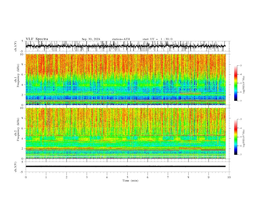This screenshot has width=258, height=199.
Task: Click the -3 label on ch.1 color scale
Action: click(240, 65)
